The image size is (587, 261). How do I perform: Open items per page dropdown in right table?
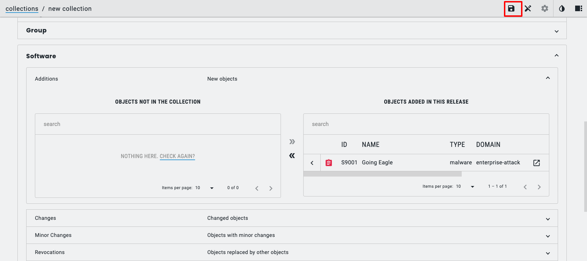click(465, 187)
